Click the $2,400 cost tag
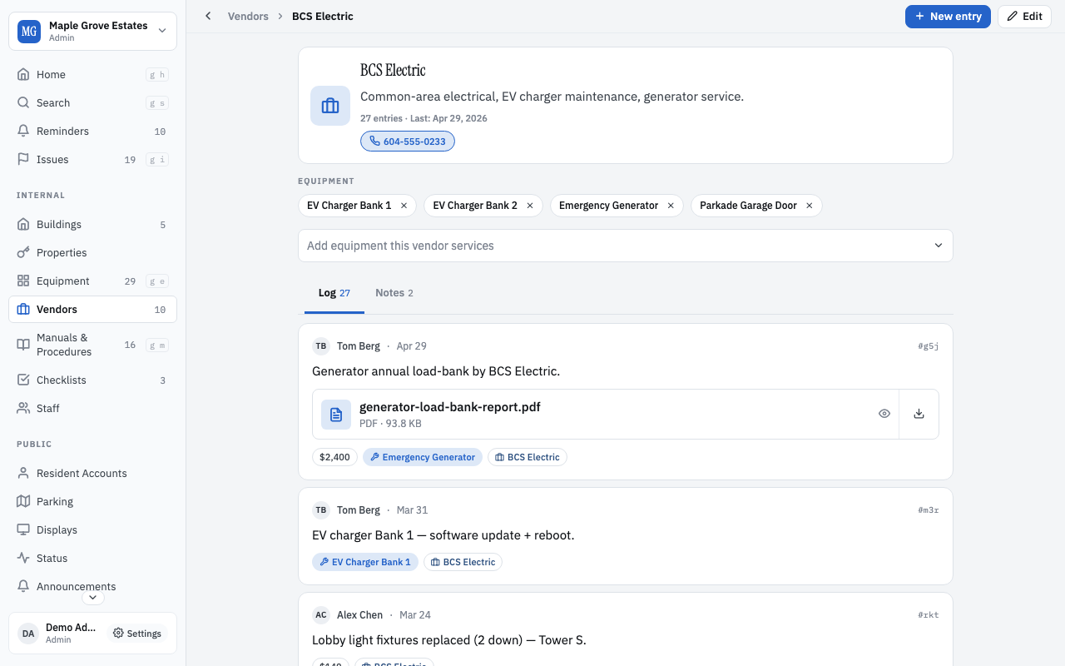Screen dimensions: 1065x666 335,457
